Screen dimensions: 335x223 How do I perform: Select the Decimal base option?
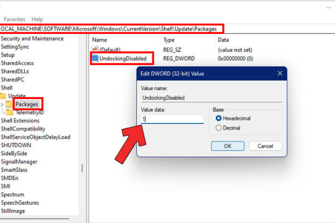(218, 128)
